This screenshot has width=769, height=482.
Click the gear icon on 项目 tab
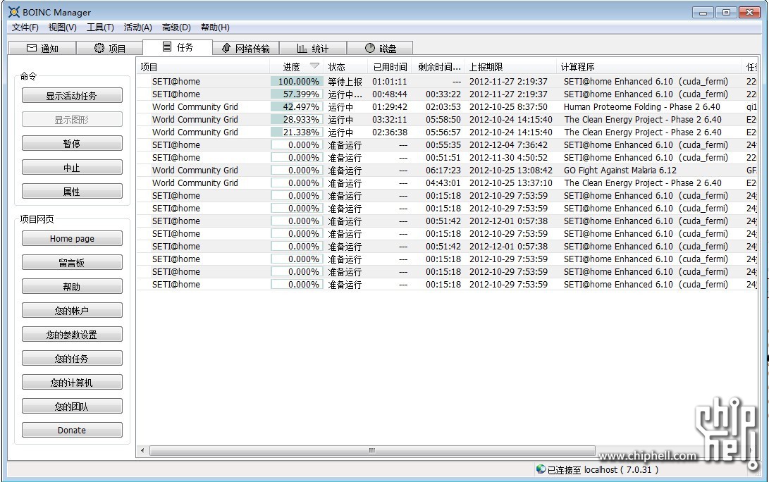tap(99, 47)
